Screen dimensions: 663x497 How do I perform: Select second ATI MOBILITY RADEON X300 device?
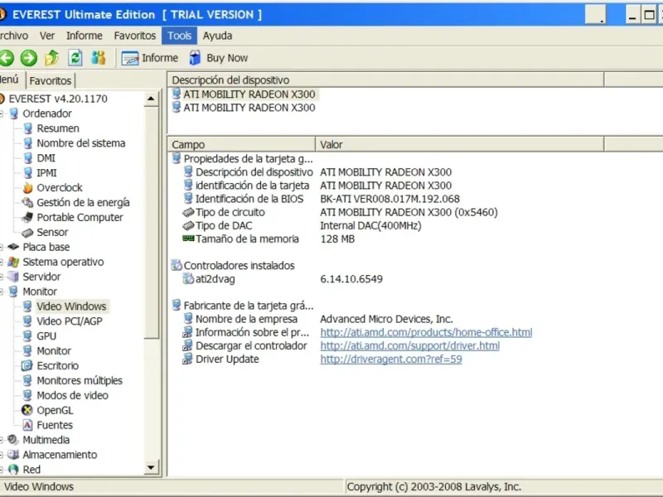[244, 108]
